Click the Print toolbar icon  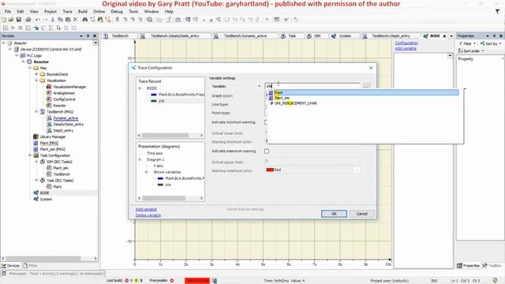pos(28,20)
